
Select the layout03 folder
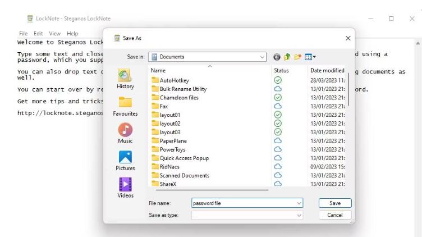pyautogui.click(x=166, y=132)
